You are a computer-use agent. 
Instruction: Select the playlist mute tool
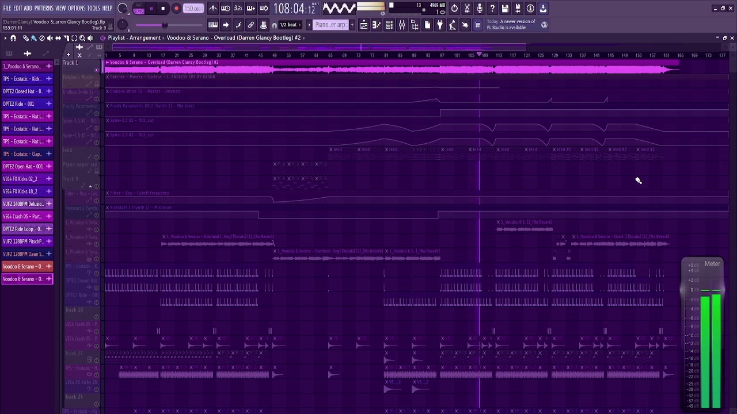point(50,38)
